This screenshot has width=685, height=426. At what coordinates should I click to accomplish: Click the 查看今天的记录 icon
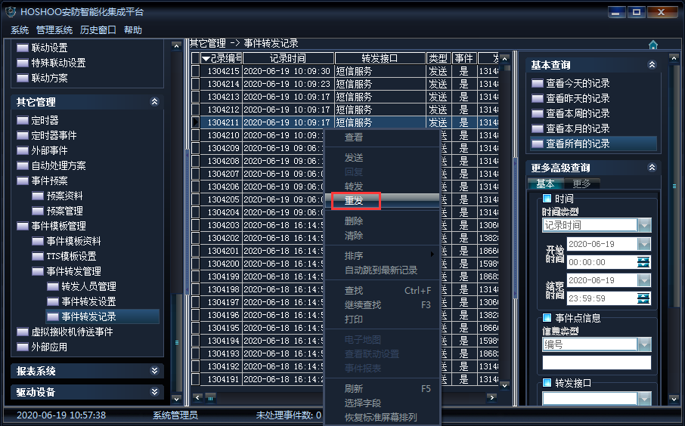tap(538, 84)
